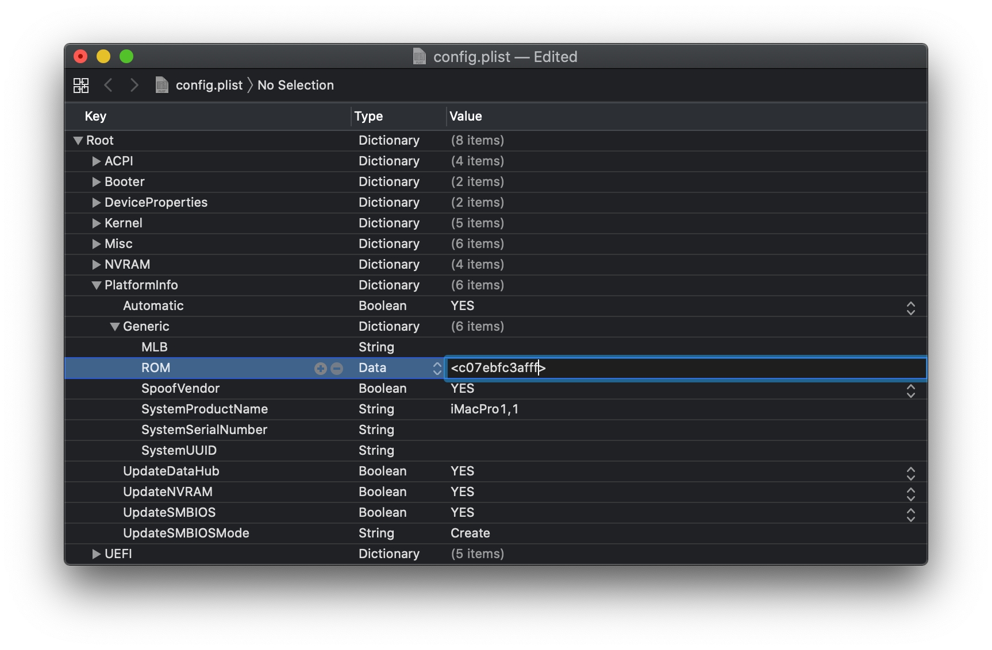Expand the DeviceProperties dictionary
992x650 pixels.
97,203
